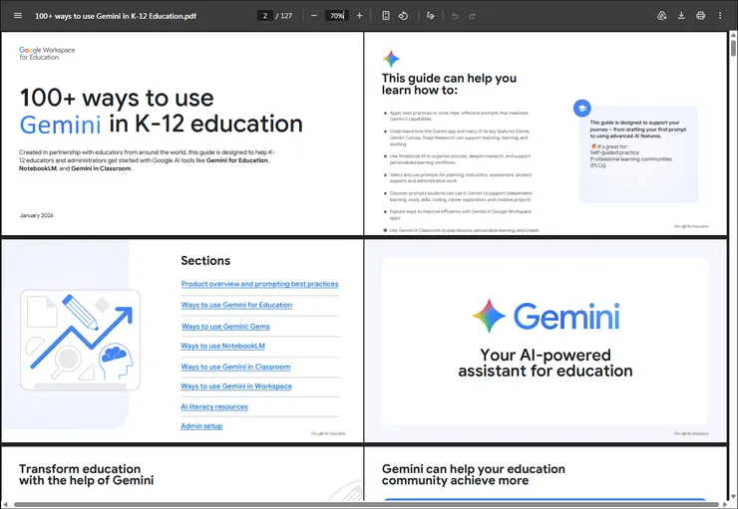Open Product overview and prompting best practices link

pos(259,284)
